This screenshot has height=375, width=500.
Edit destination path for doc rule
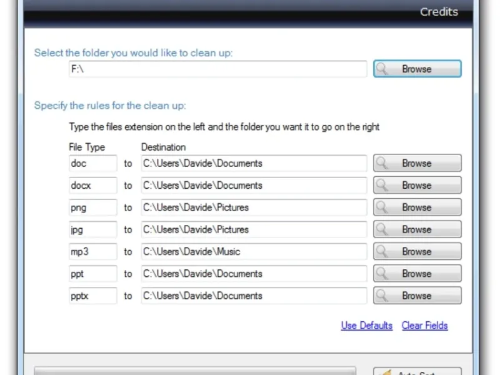(x=254, y=163)
